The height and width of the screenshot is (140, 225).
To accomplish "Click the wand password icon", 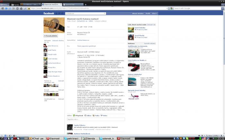I will tap(25, 8).
